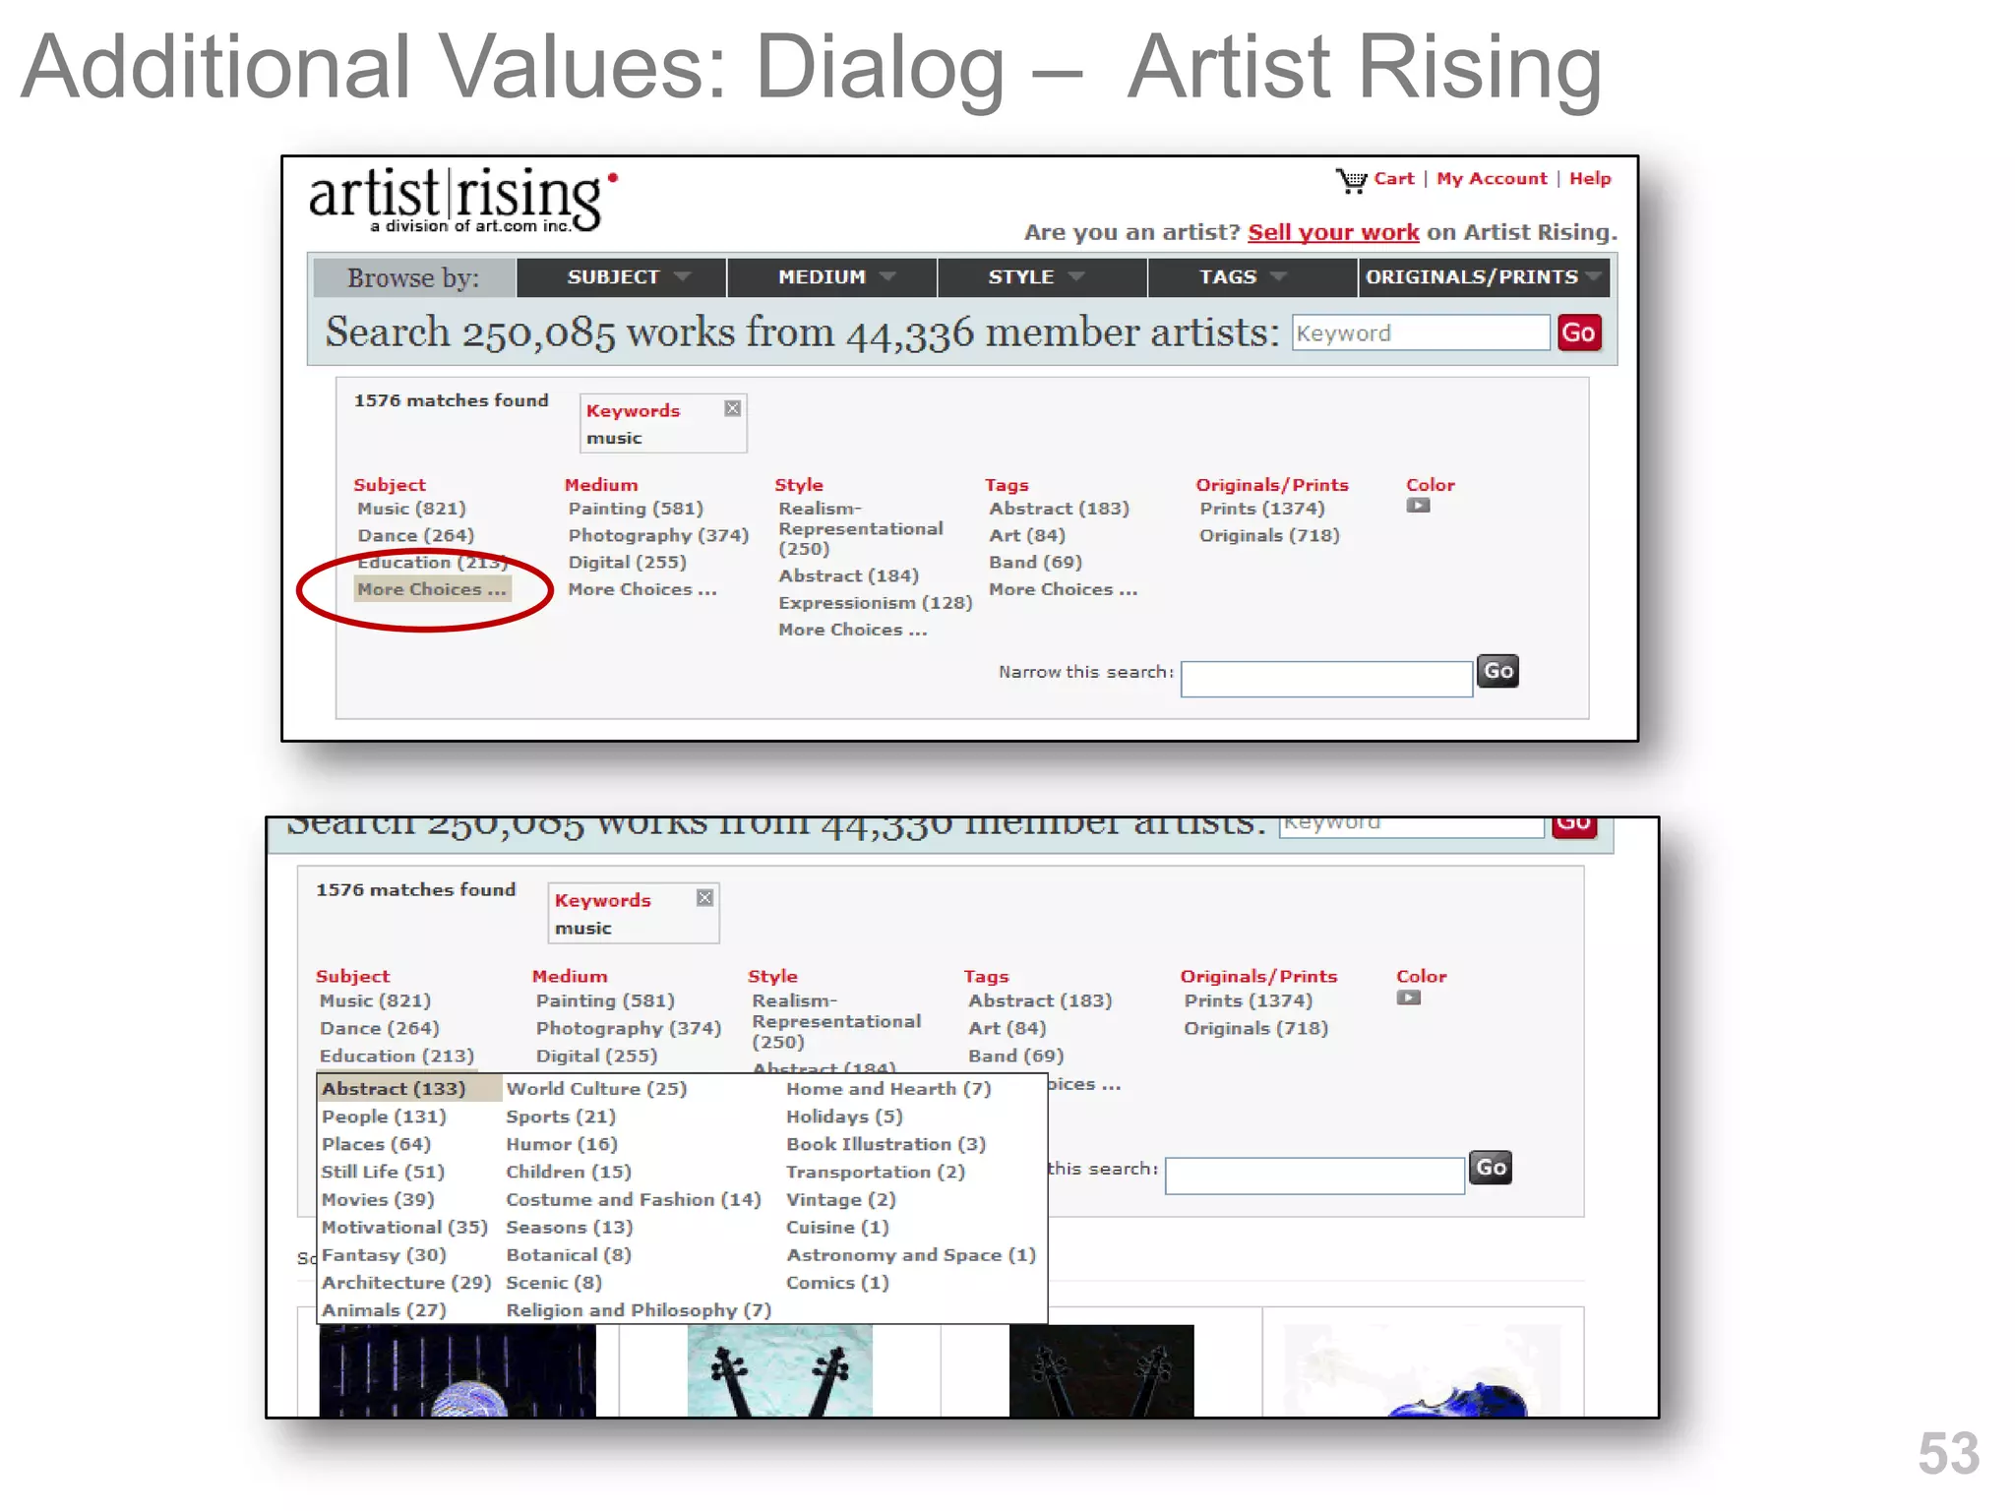Filter by Music (821) subject in top screenshot
This screenshot has width=2015, height=1511.
(x=411, y=509)
